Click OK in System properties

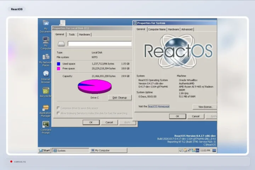tap(177, 116)
